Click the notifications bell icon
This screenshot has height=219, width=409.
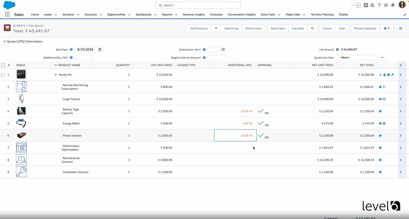click(x=393, y=5)
